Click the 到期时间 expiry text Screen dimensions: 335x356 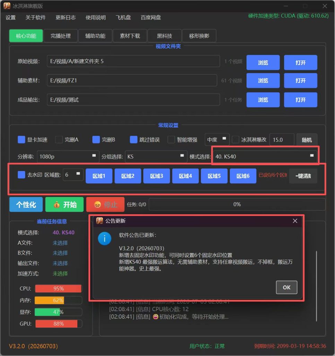(290, 346)
